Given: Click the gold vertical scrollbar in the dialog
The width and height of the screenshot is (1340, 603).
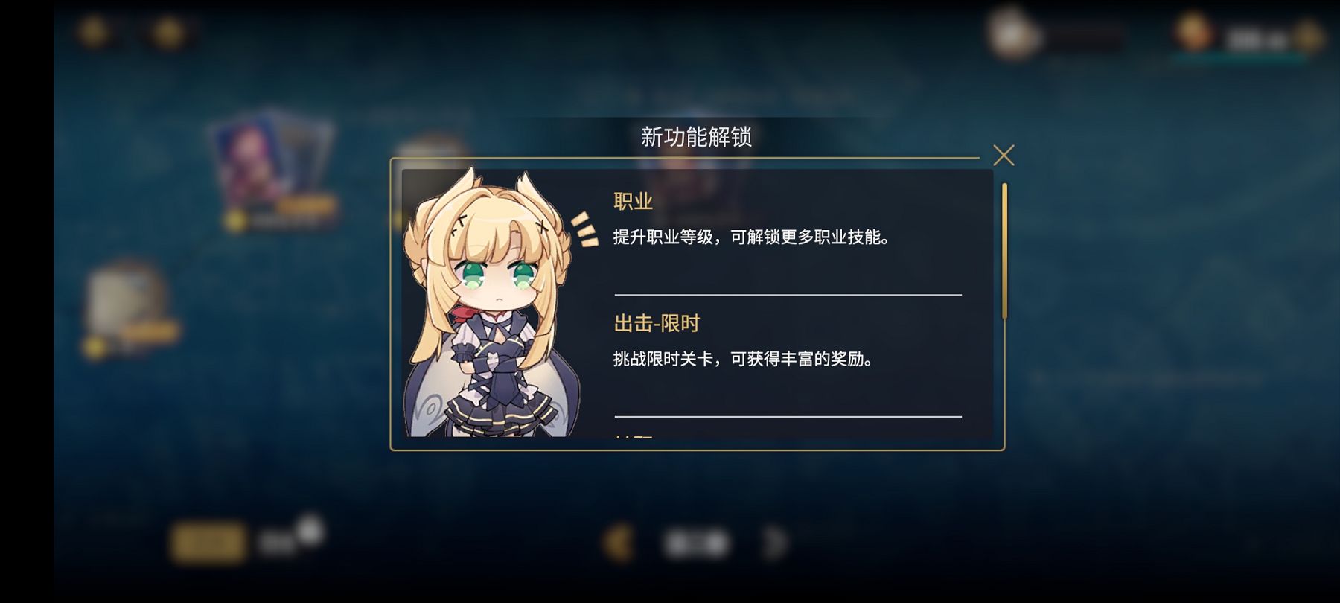Looking at the screenshot, I should 1004,251.
